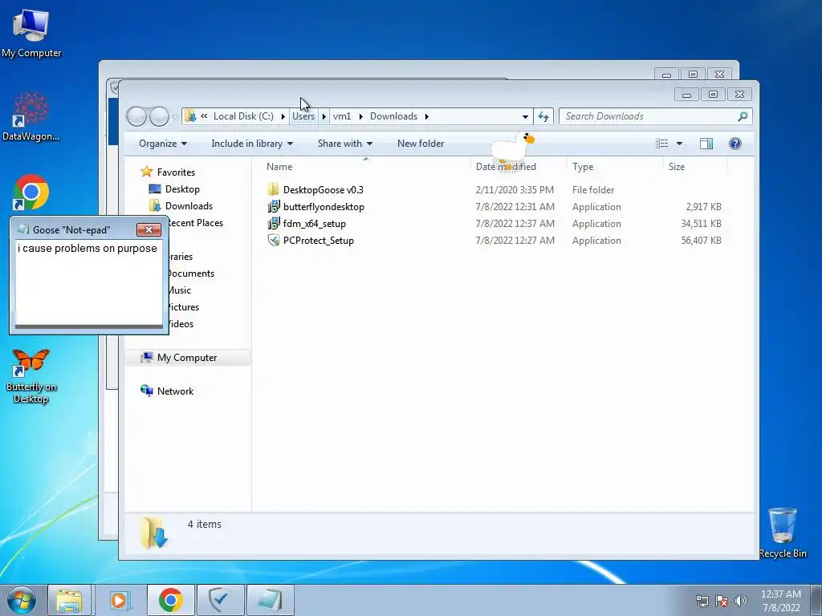
Task: Open the recent pages dropdown arrow
Action: (x=175, y=117)
